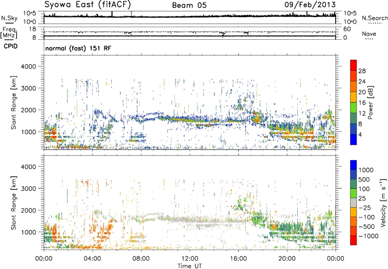Click the '04:00' time tick label
Viewport: 388px width, 269px height.
click(x=92, y=259)
